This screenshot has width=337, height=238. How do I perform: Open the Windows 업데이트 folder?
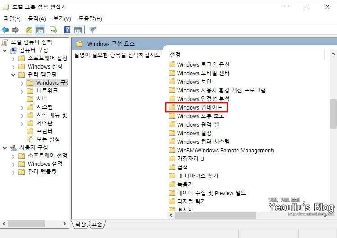pos(196,107)
